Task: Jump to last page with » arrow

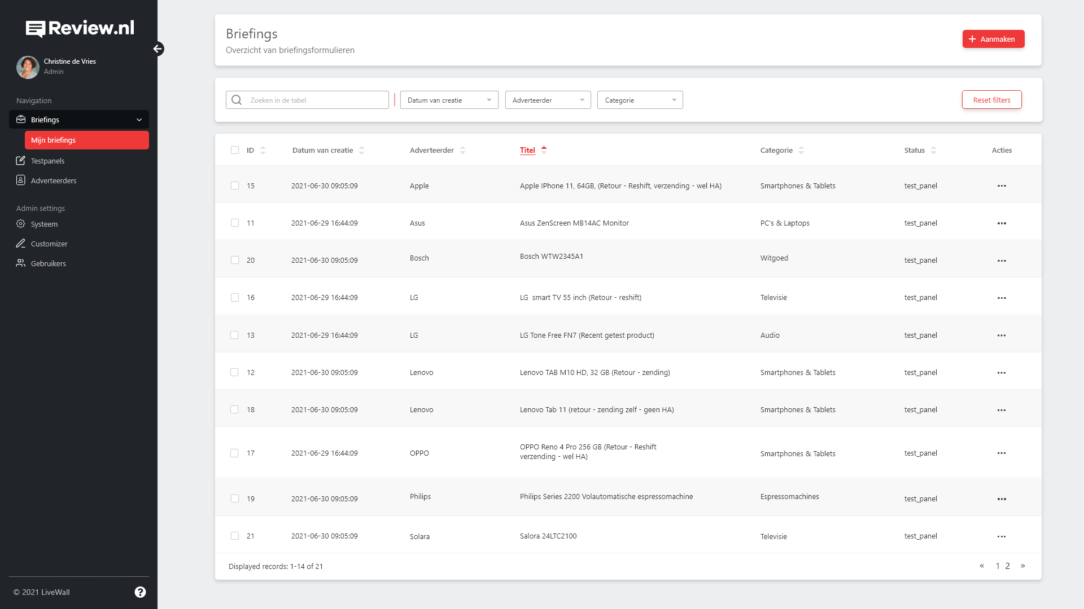Action: pos(1023,566)
